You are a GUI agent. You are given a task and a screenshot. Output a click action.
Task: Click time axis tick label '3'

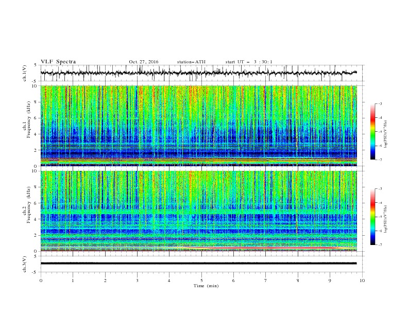[x=137, y=281]
